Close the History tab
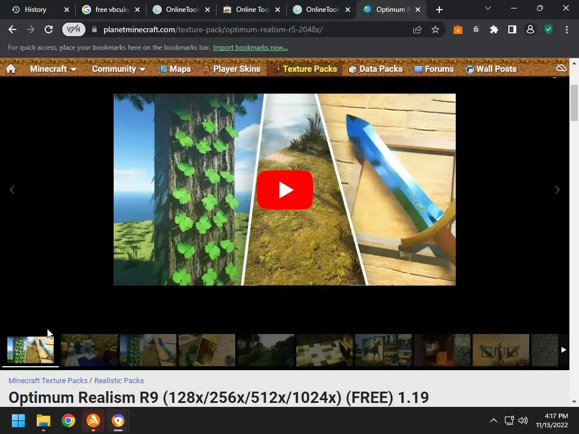This screenshot has width=579, height=434. (67, 10)
